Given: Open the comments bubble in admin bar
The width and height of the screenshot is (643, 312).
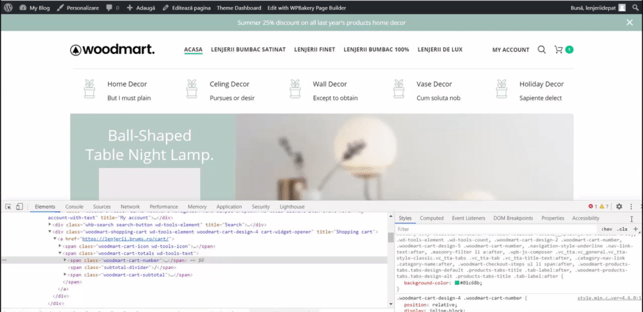Looking at the screenshot, I should click(113, 8).
